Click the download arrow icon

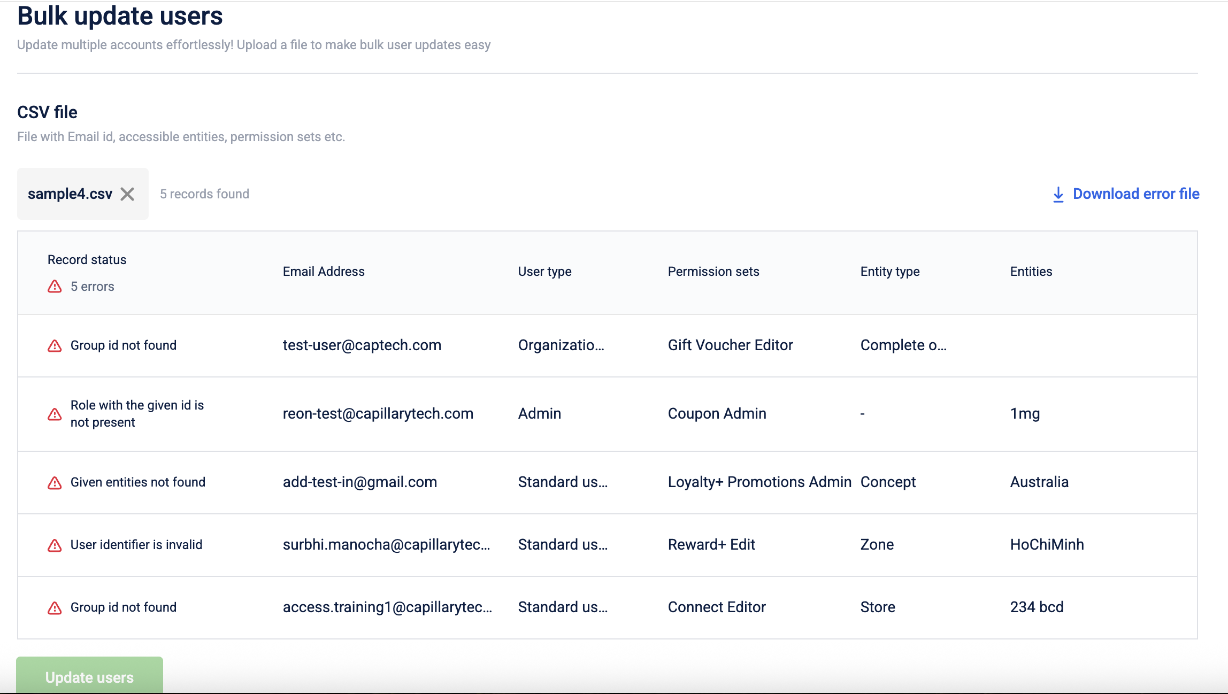1058,194
